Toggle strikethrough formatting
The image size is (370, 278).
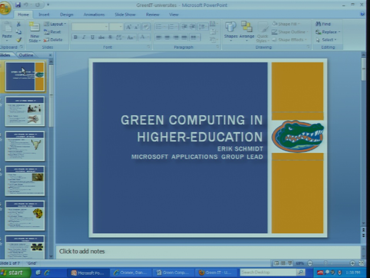[101, 37]
